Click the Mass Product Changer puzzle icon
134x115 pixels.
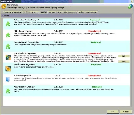coord(8,91)
